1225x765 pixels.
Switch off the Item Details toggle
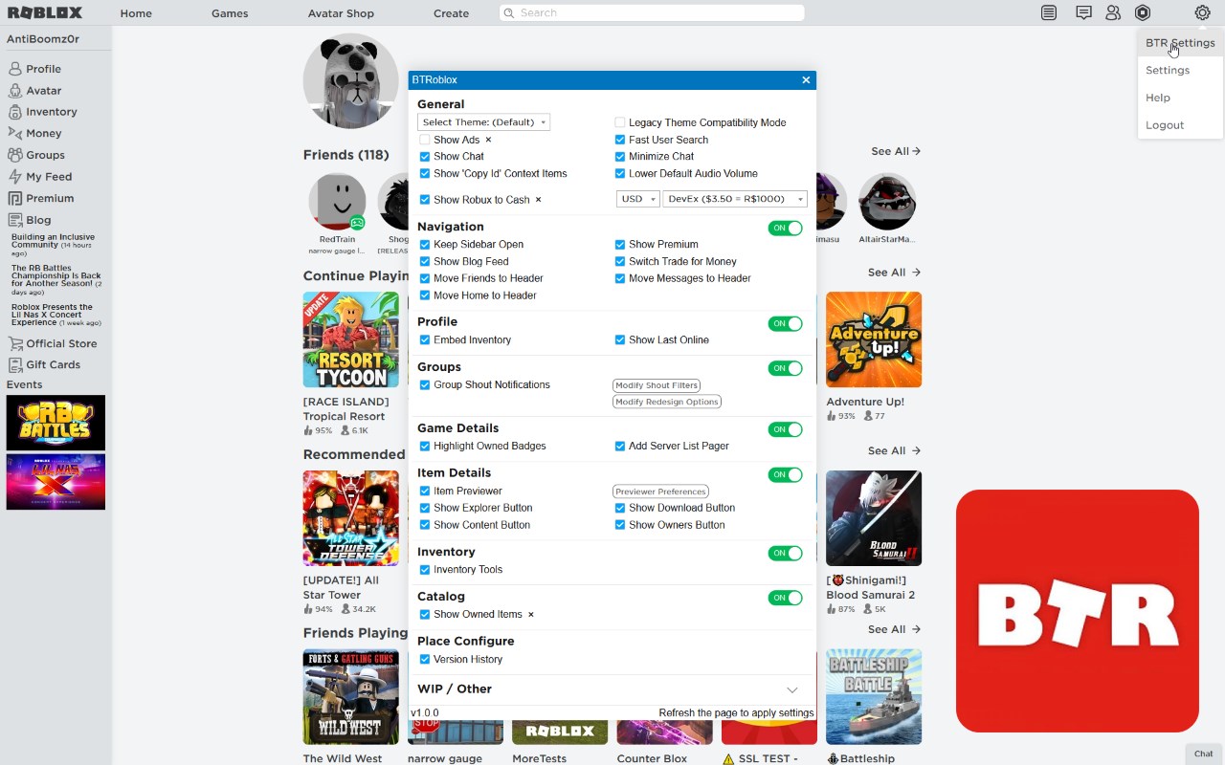pos(786,474)
